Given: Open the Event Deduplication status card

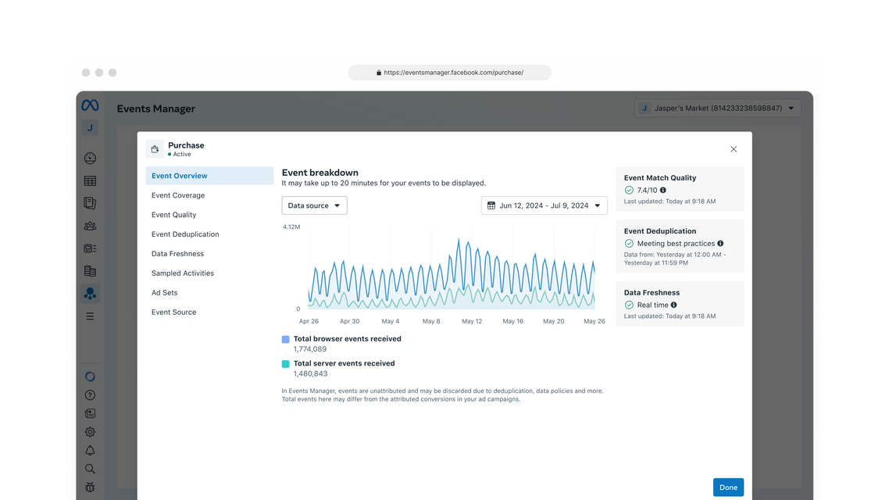Looking at the screenshot, I should click(680, 247).
